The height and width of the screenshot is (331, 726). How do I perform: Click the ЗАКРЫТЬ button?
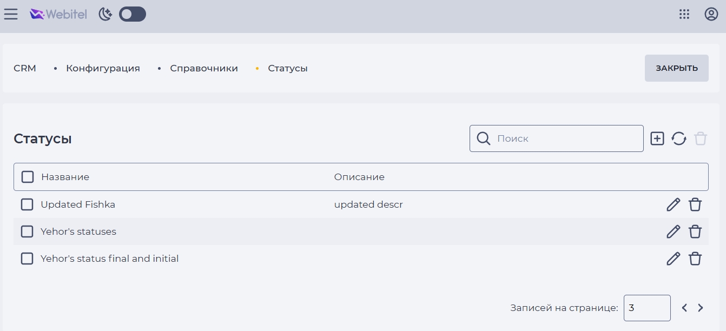pos(677,68)
